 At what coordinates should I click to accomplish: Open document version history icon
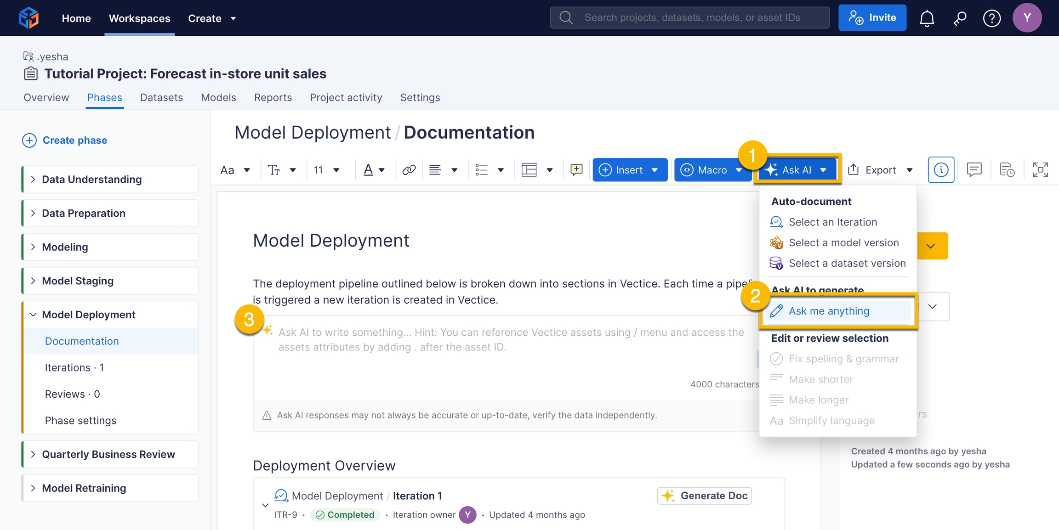(1007, 170)
